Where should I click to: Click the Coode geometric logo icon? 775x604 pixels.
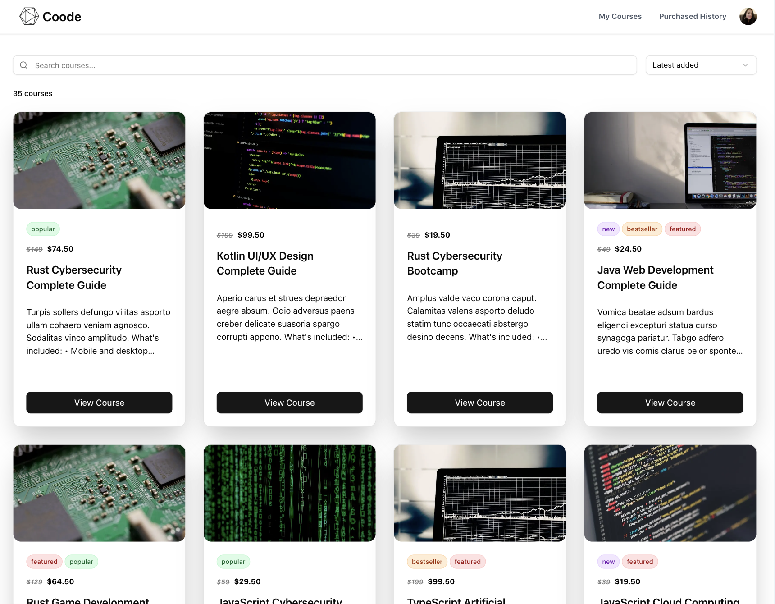click(29, 16)
